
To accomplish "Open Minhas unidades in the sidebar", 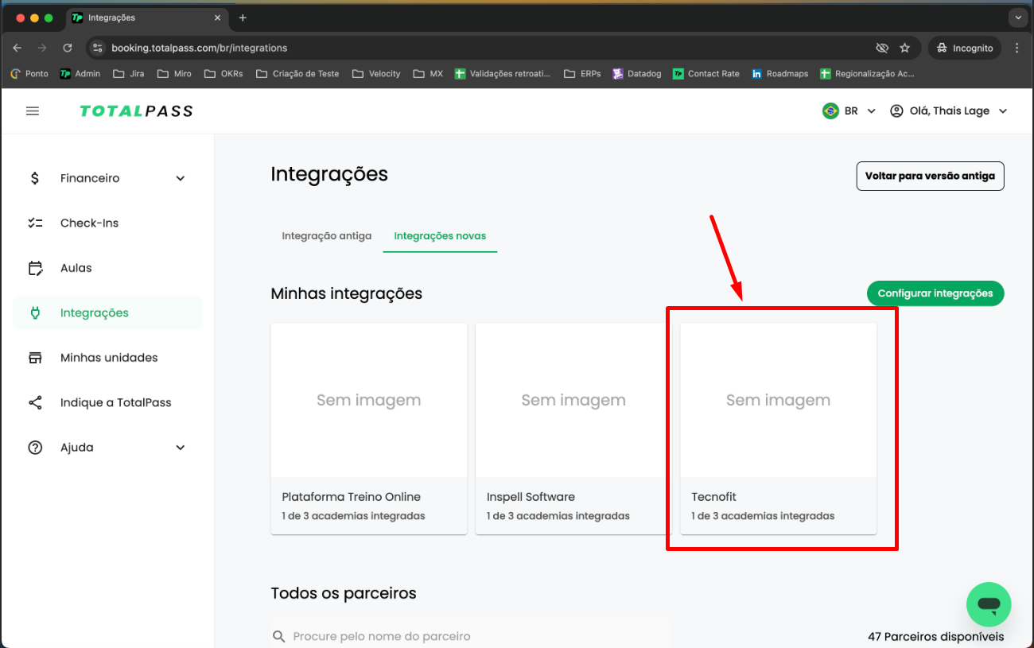I will [x=108, y=358].
